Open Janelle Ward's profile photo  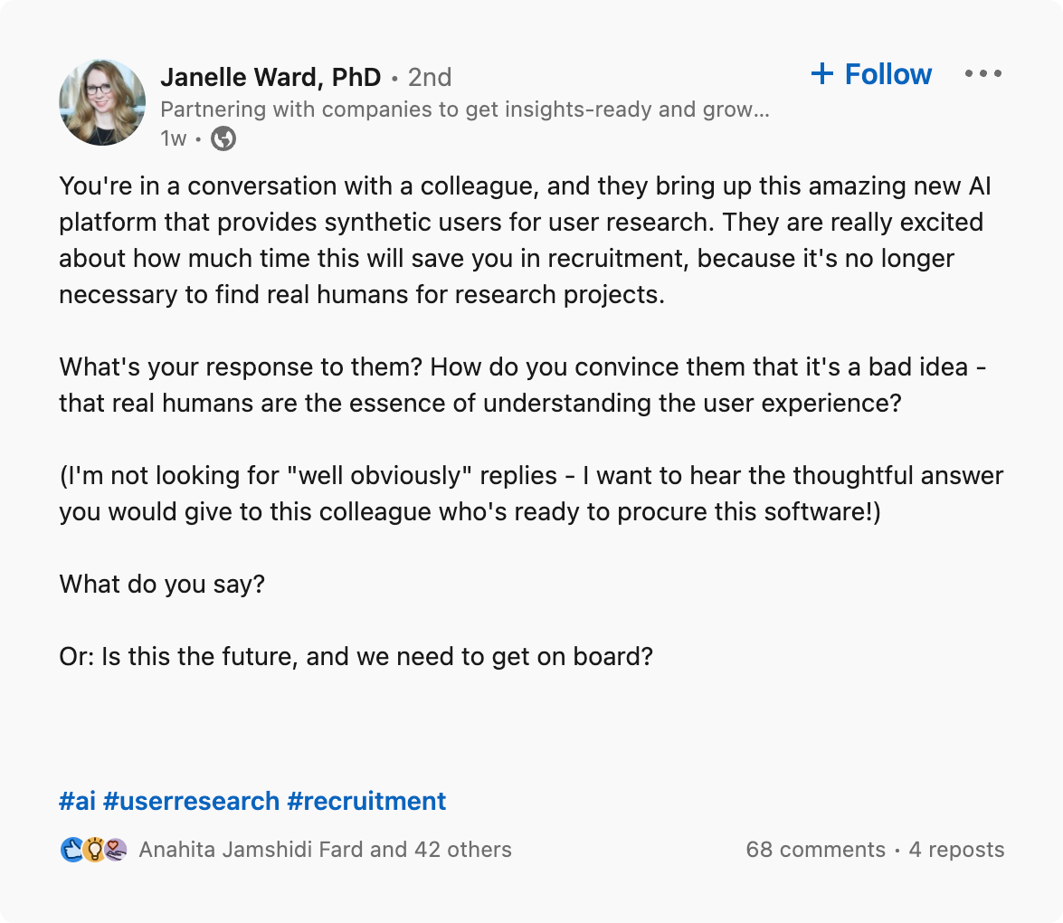pos(102,102)
